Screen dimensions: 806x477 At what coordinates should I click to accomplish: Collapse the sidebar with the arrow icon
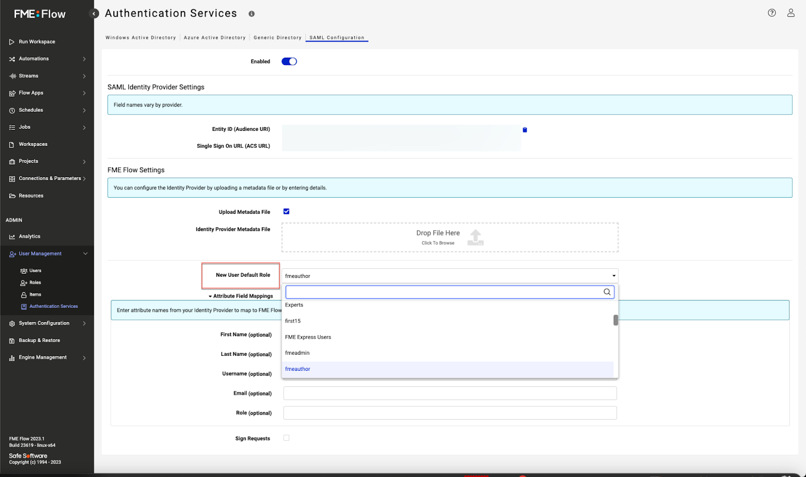(94, 14)
